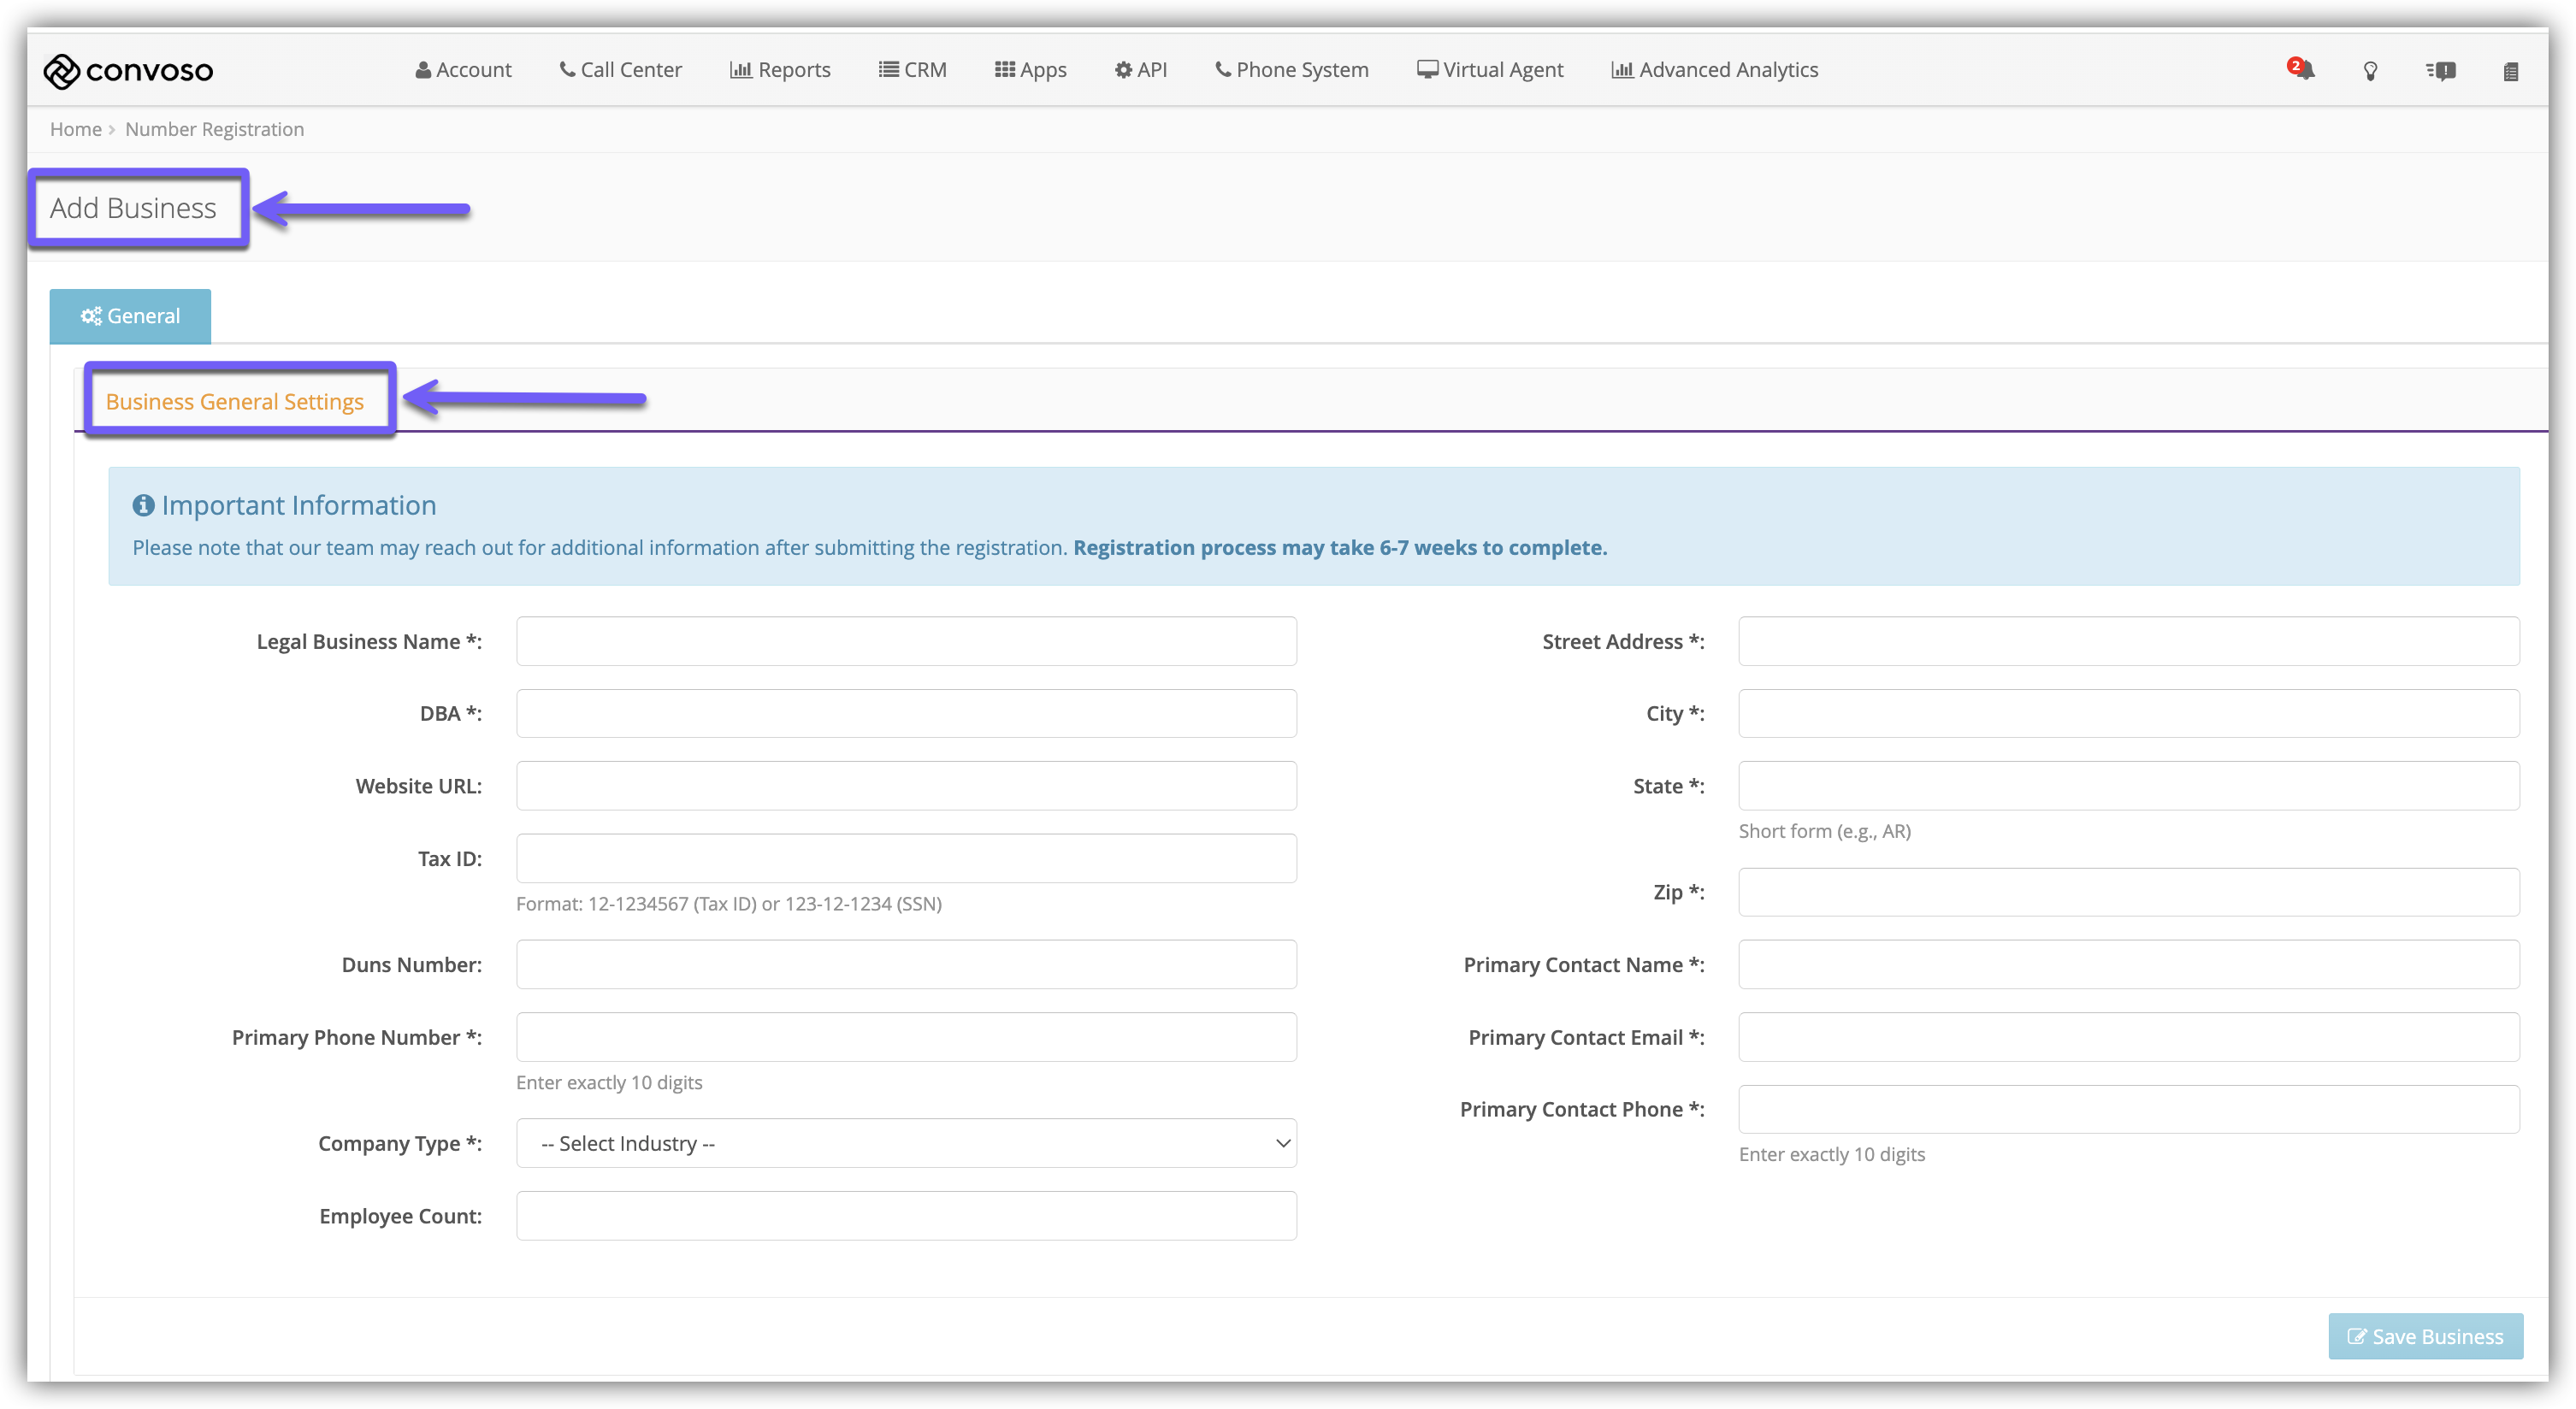Click the Employee Count field

click(x=906, y=1216)
